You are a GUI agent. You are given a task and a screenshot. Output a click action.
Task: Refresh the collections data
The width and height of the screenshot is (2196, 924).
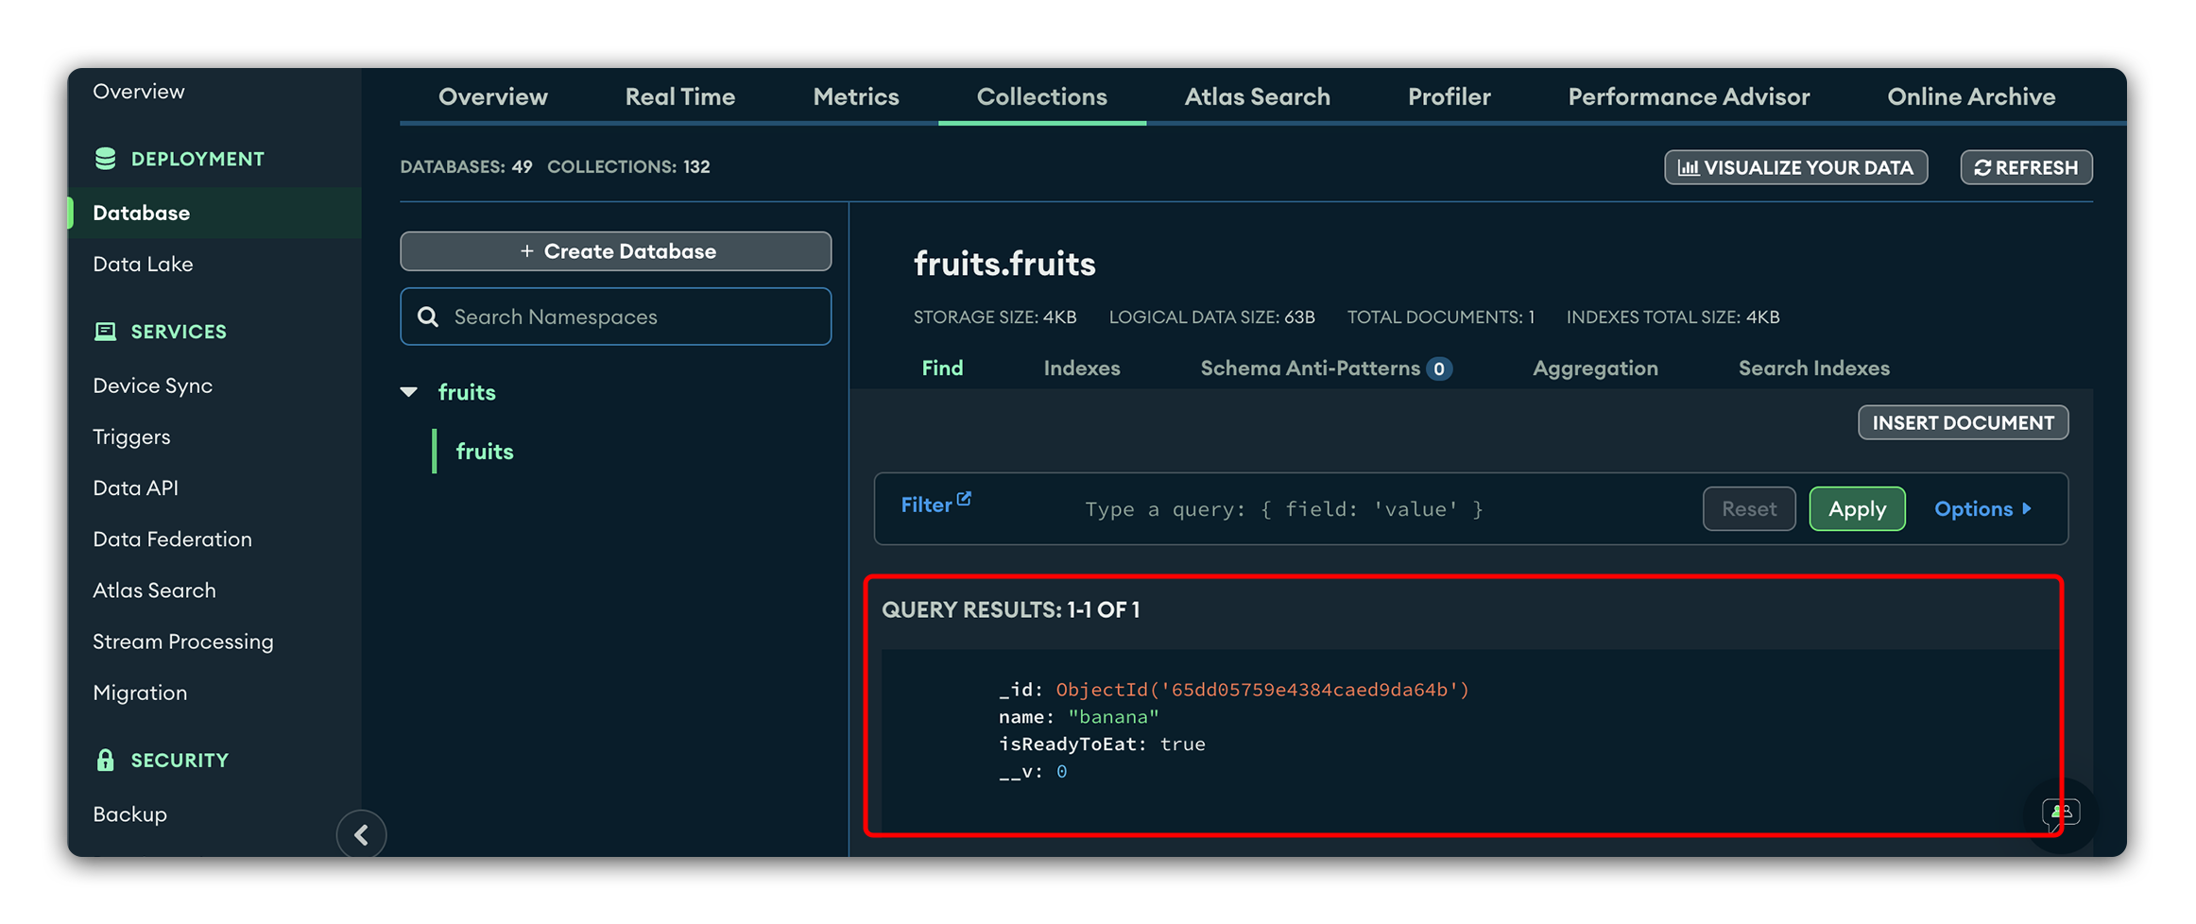coord(2025,167)
